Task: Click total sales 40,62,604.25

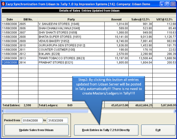Action: 140,105
